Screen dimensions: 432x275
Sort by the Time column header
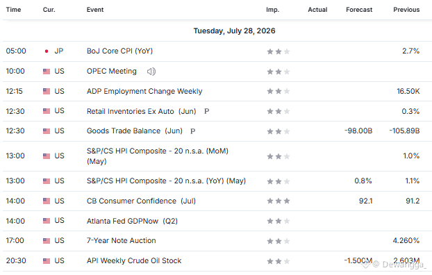(13, 10)
